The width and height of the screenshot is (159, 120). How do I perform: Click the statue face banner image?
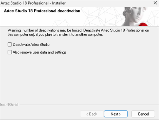[134, 15]
